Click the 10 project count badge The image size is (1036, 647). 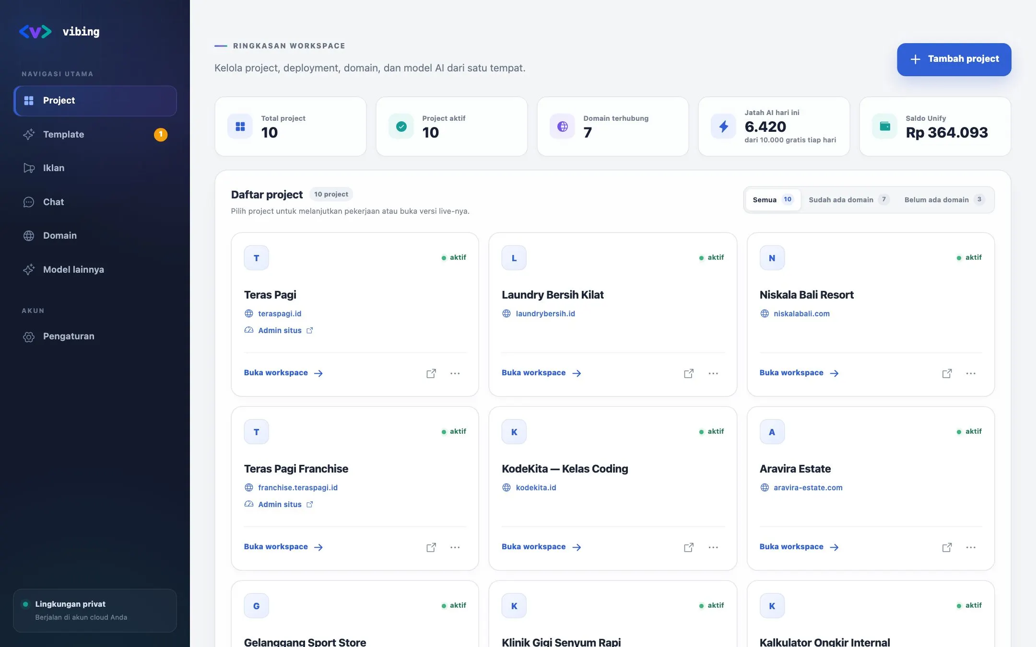[x=331, y=195]
